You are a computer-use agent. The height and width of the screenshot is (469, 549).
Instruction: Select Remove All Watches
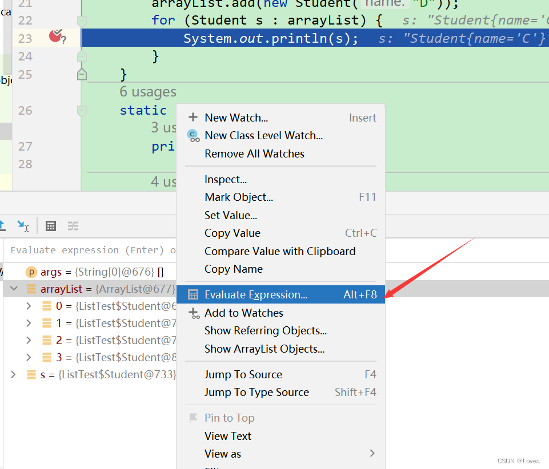280,153
